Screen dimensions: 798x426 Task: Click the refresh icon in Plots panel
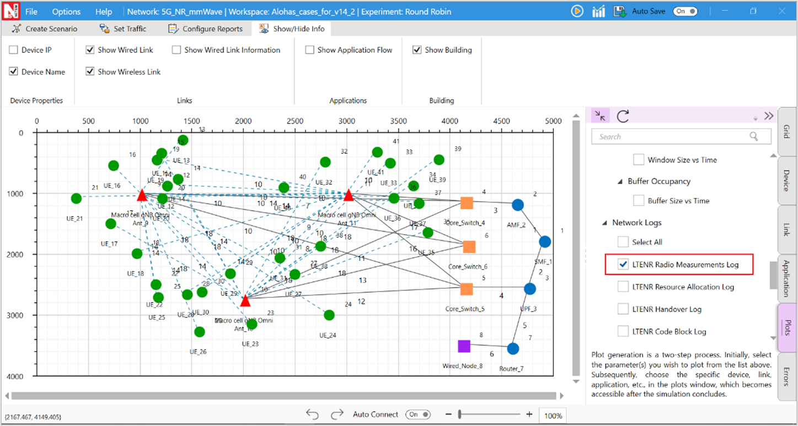click(x=623, y=116)
